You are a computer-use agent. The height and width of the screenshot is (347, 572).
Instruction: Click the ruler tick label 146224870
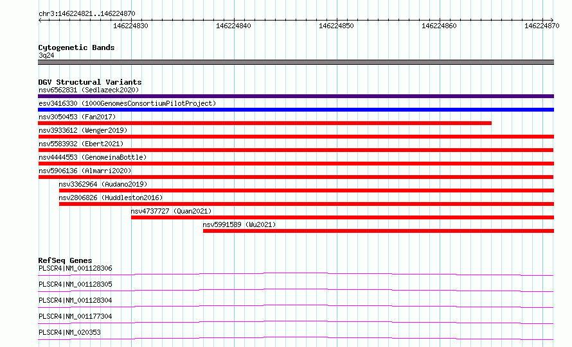point(542,26)
